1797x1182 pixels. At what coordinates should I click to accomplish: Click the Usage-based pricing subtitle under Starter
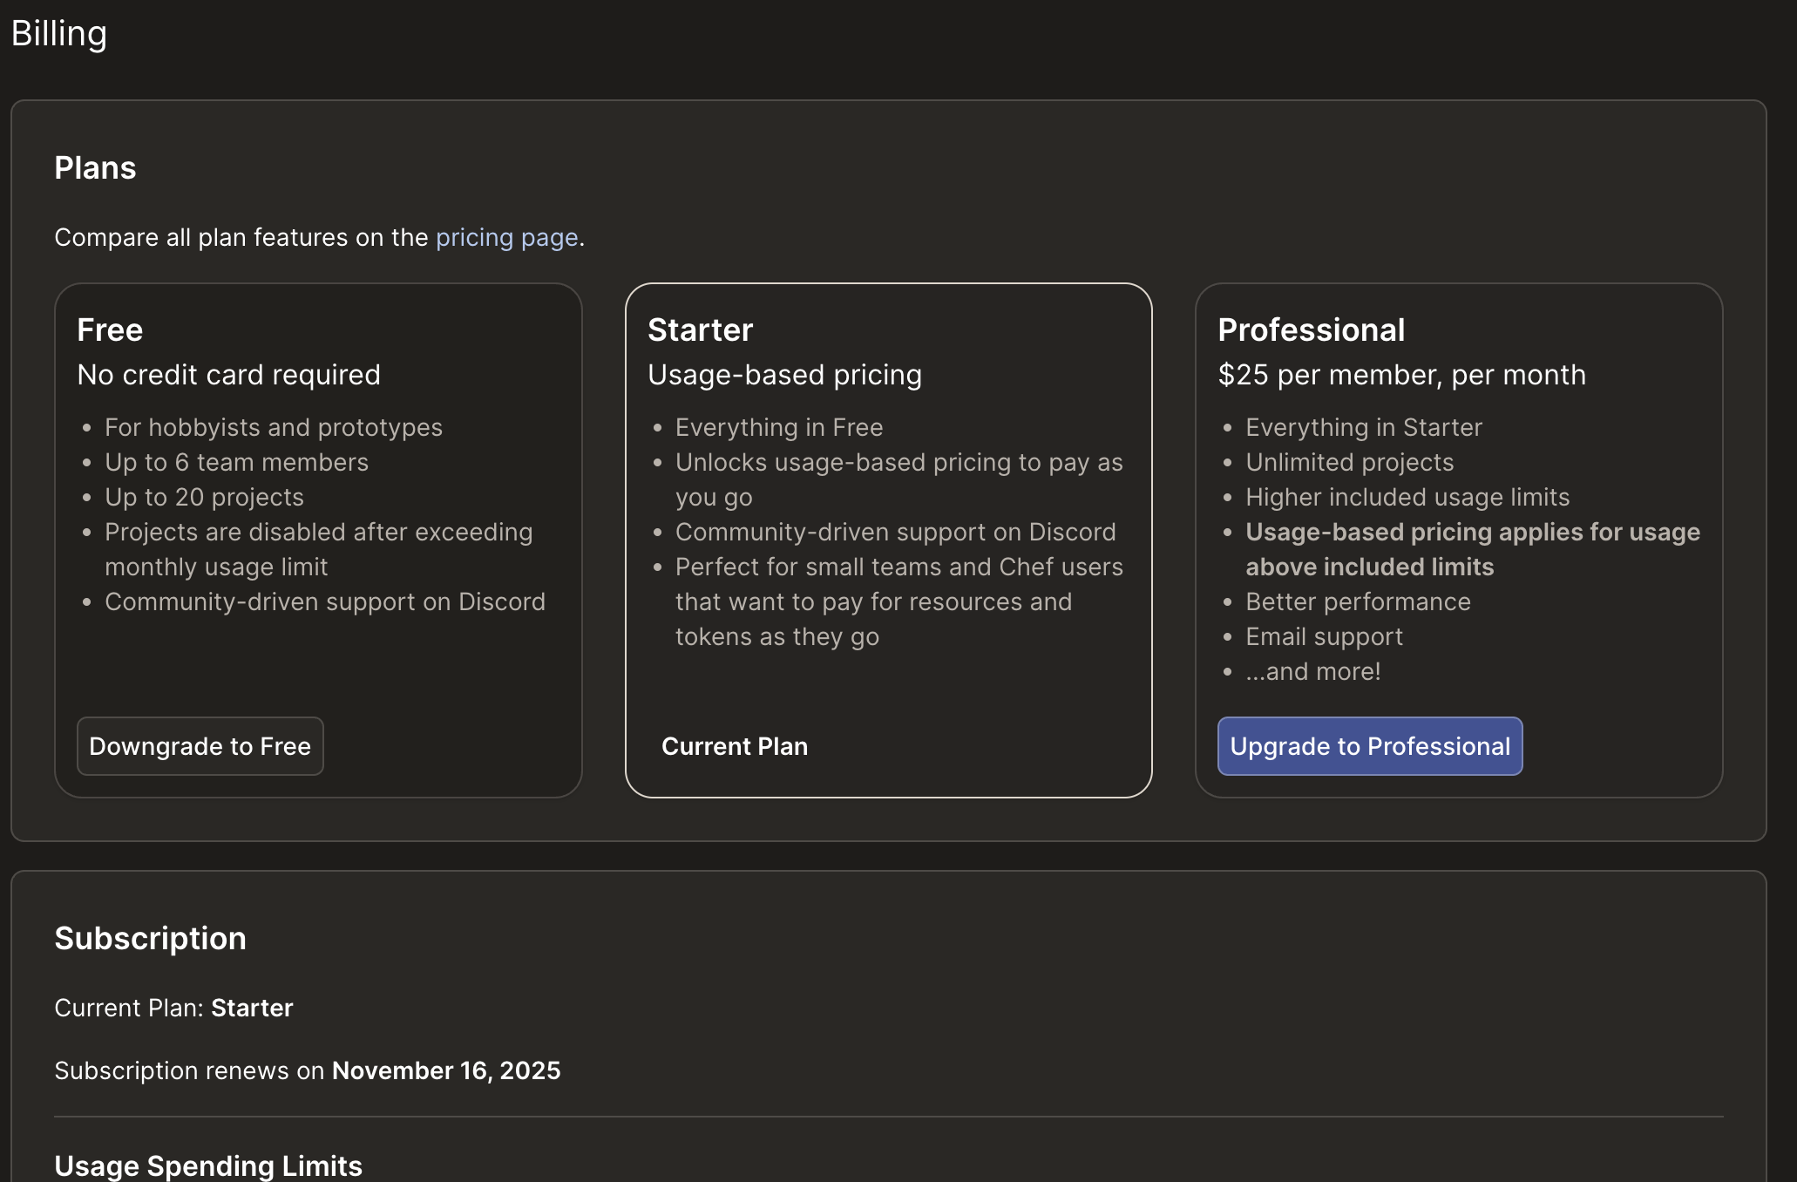(x=784, y=375)
